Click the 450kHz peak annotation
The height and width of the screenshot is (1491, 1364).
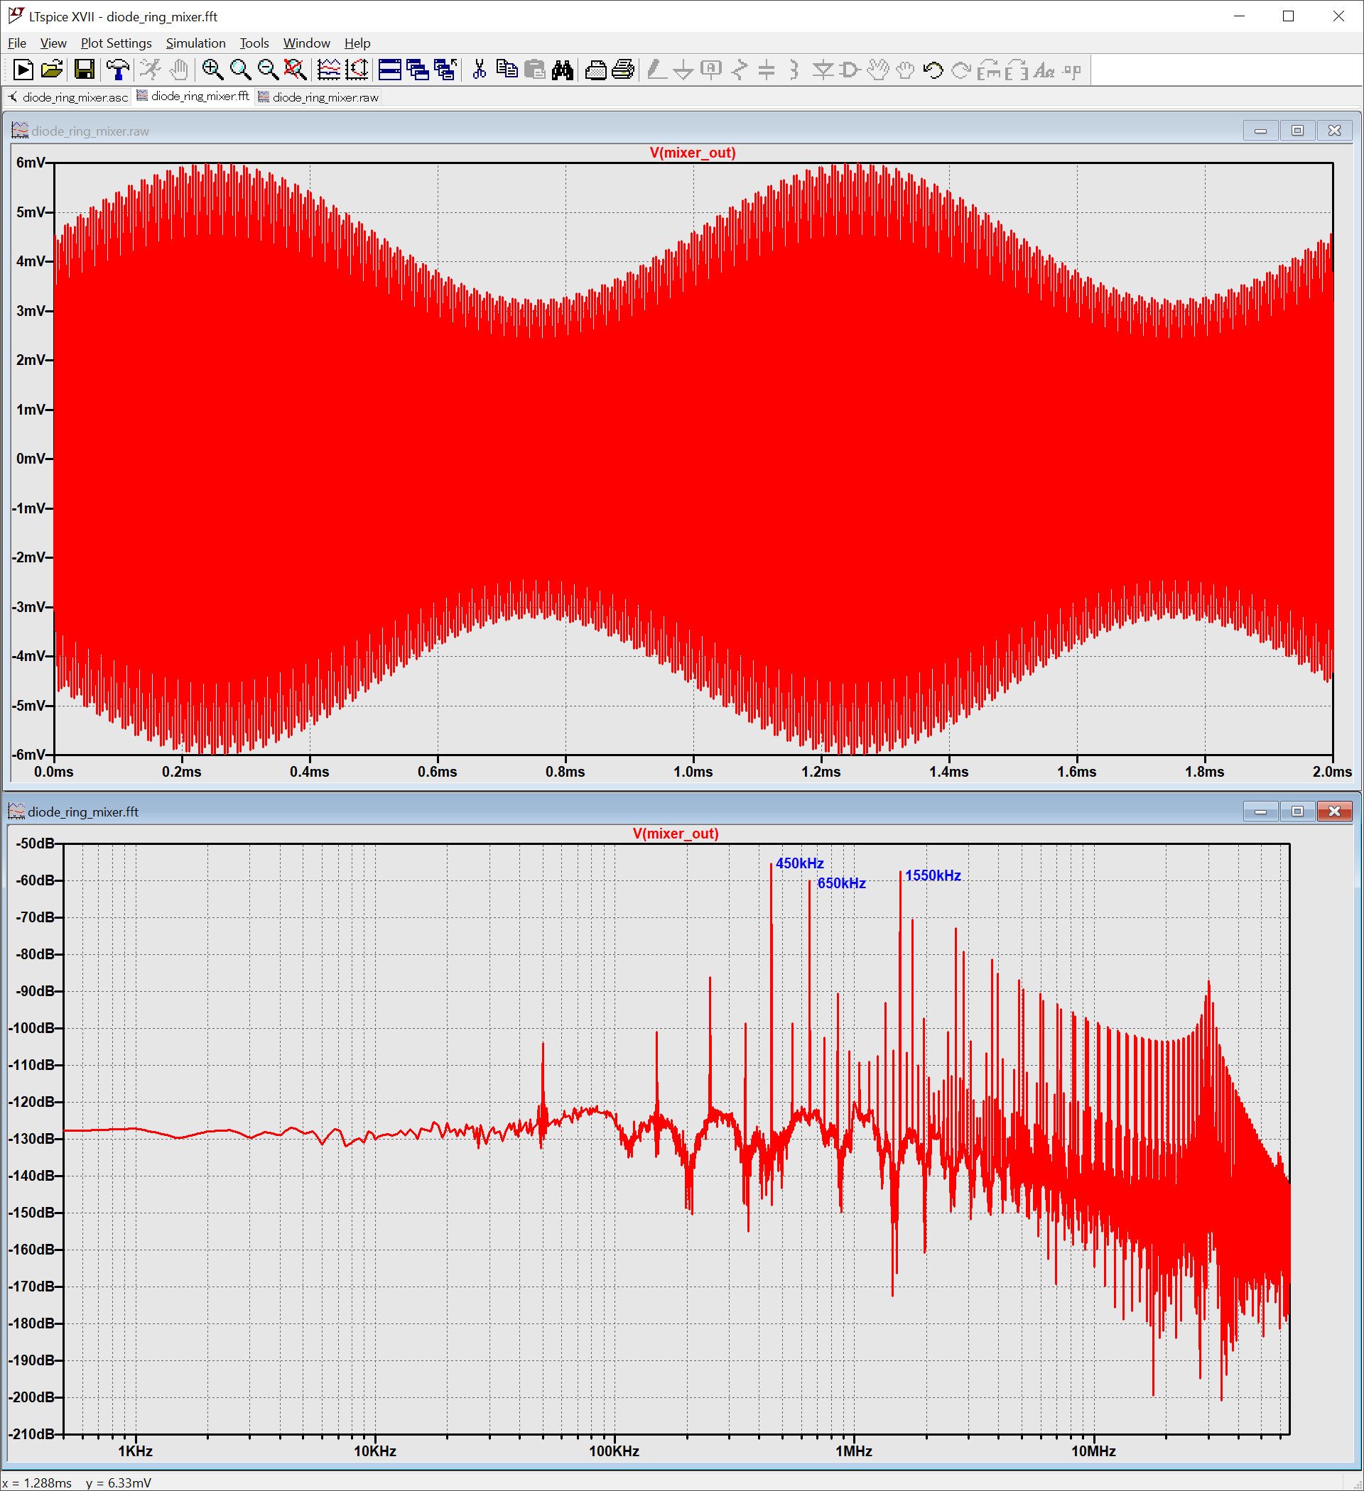799,863
